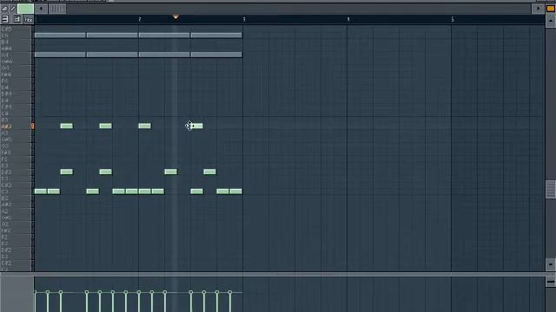
Task: Click the Hbc button beside the ruler
Action: click(29, 20)
